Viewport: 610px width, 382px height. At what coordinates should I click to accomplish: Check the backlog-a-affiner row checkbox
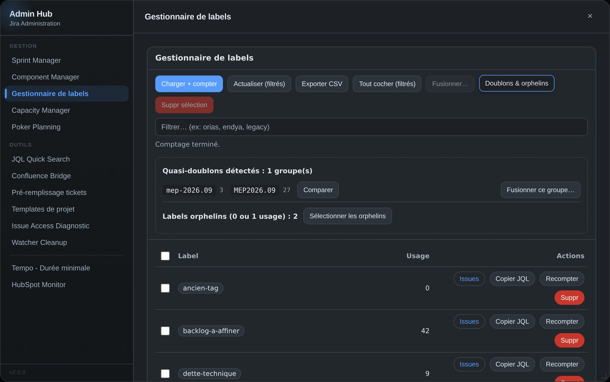tap(165, 331)
